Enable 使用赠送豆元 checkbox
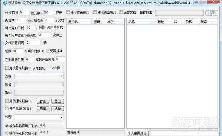Screen dimensions: 222x136 coord(68,12)
